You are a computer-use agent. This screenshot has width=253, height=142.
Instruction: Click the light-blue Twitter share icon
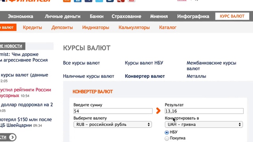tap(99, 1)
